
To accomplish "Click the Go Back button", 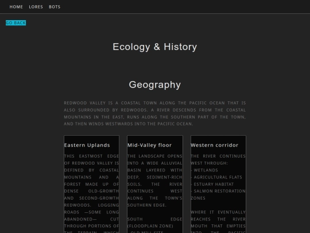I will [x=16, y=23].
